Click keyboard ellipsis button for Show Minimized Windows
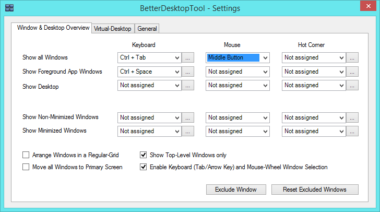This screenshot has width=380, height=212. point(188,131)
